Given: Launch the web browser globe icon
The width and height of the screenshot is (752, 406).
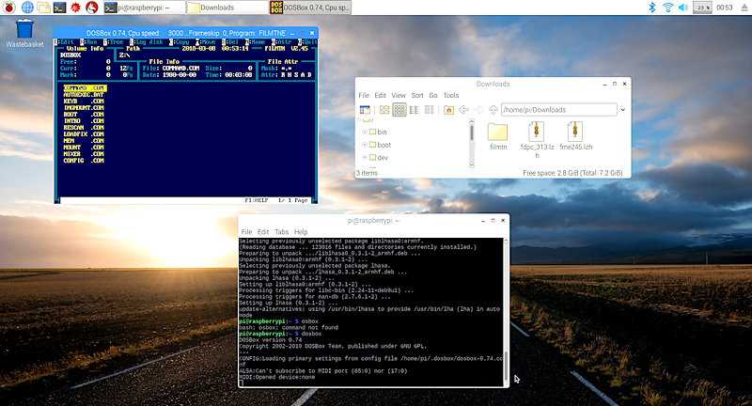Looking at the screenshot, I should click(26, 8).
